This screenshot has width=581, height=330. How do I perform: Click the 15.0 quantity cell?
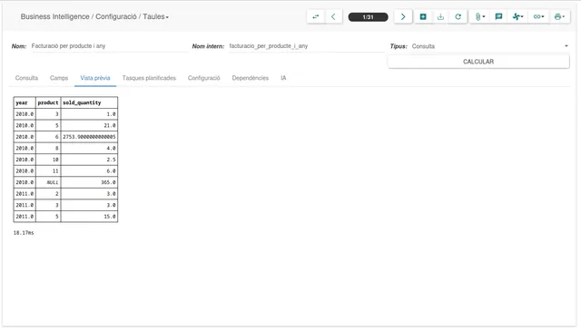(89, 217)
